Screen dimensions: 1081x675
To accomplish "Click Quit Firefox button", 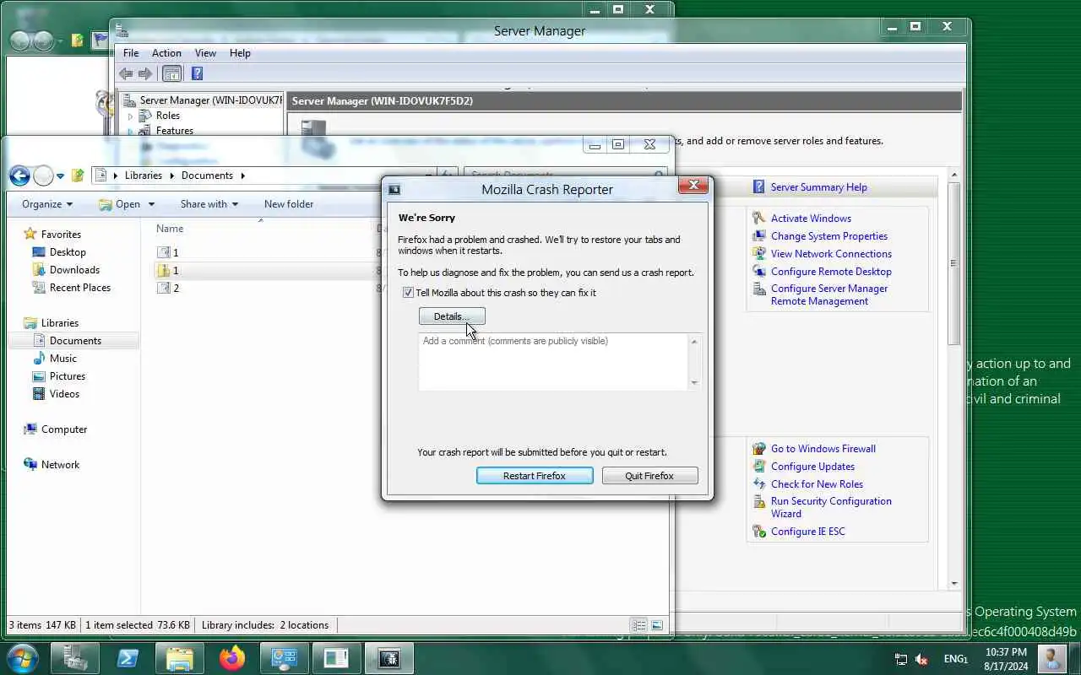I will 649,476.
